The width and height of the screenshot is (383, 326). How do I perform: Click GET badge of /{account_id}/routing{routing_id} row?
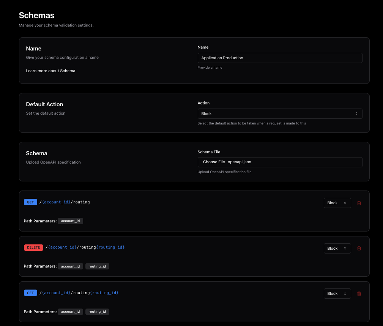pyautogui.click(x=30, y=293)
